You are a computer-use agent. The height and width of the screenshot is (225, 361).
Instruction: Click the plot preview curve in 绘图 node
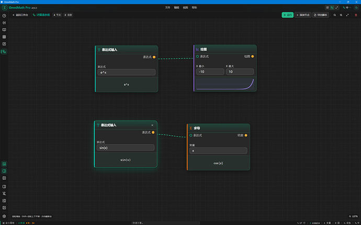coord(225,84)
